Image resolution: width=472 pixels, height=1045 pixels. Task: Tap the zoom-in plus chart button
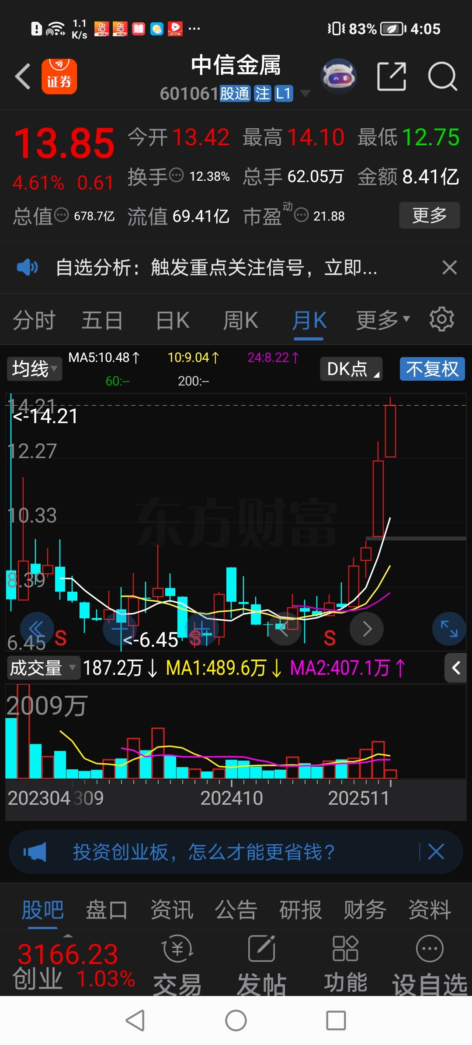(x=202, y=629)
